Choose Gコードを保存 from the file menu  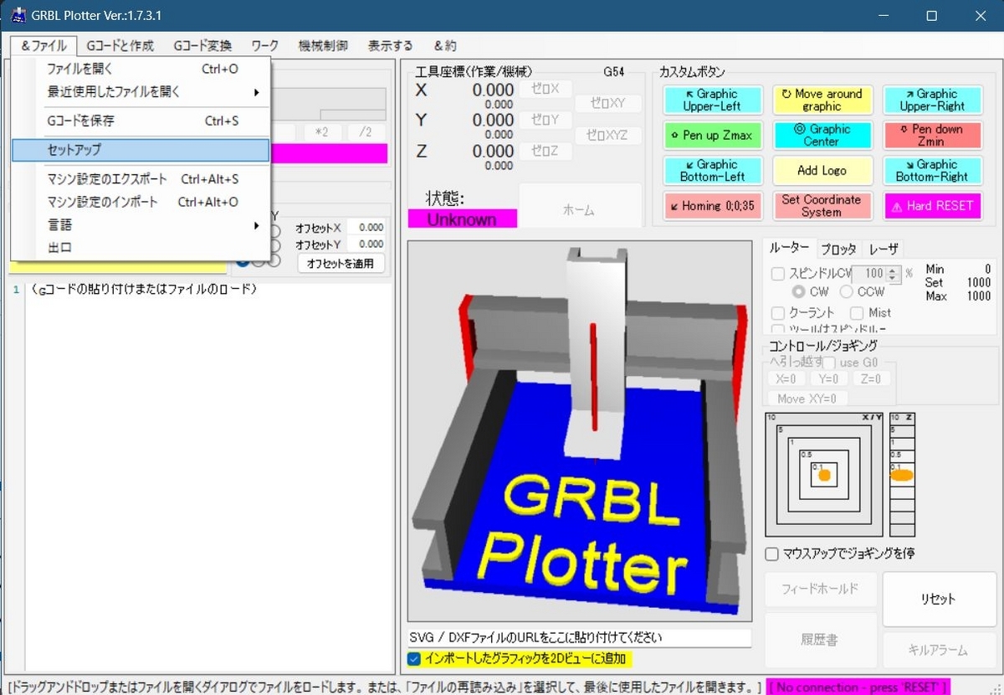pyautogui.click(x=141, y=121)
